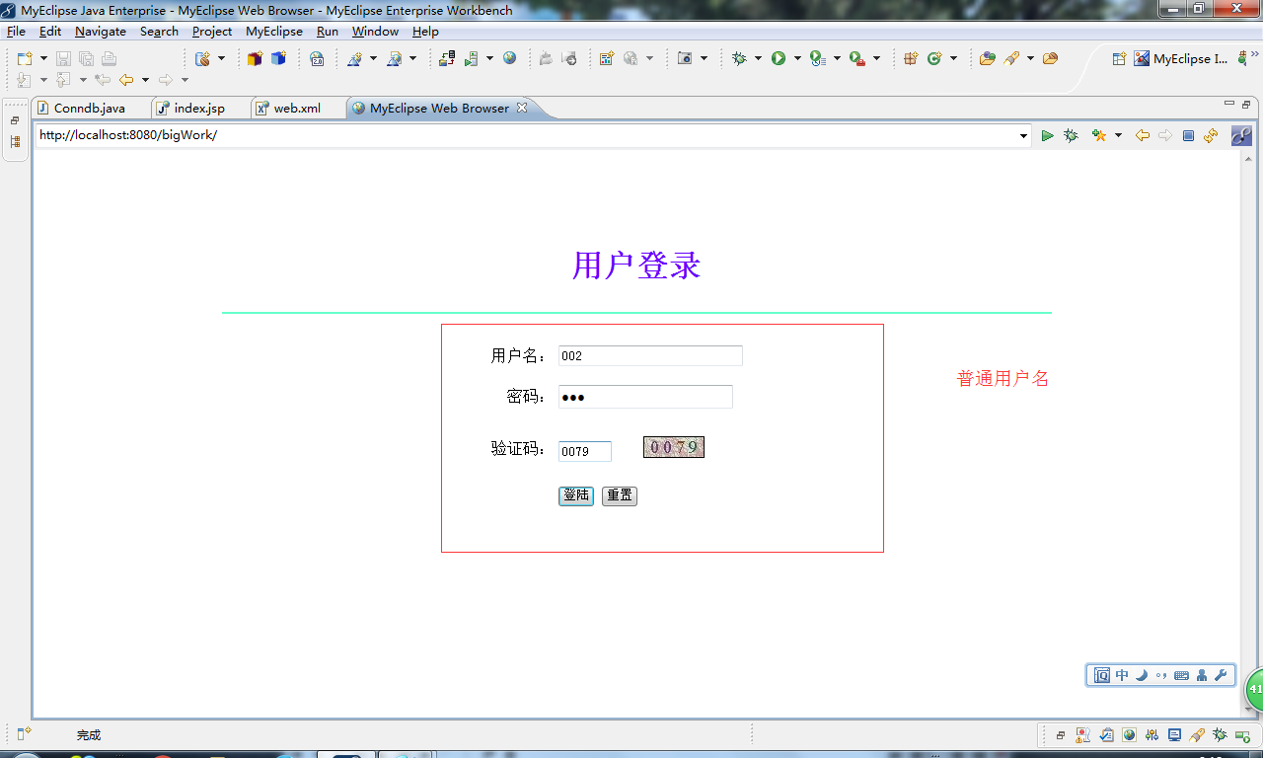This screenshot has height=758, width=1263.
Task: Click the purple-yellow new package cube icon
Action: click(x=255, y=59)
